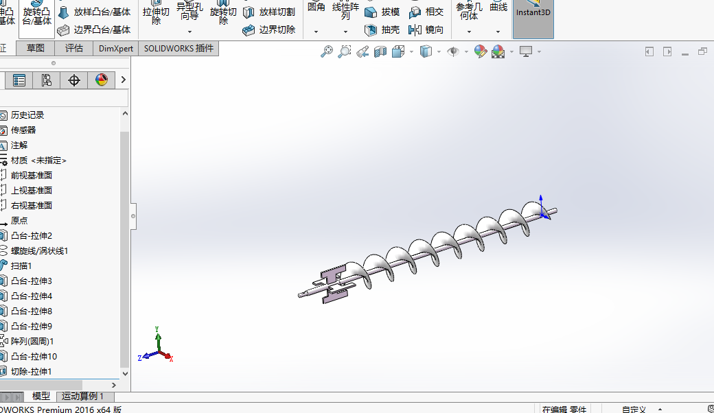Image resolution: width=714 pixels, height=413 pixels.
Task: Click the feature tree scroll down arrow
Action: 125,373
